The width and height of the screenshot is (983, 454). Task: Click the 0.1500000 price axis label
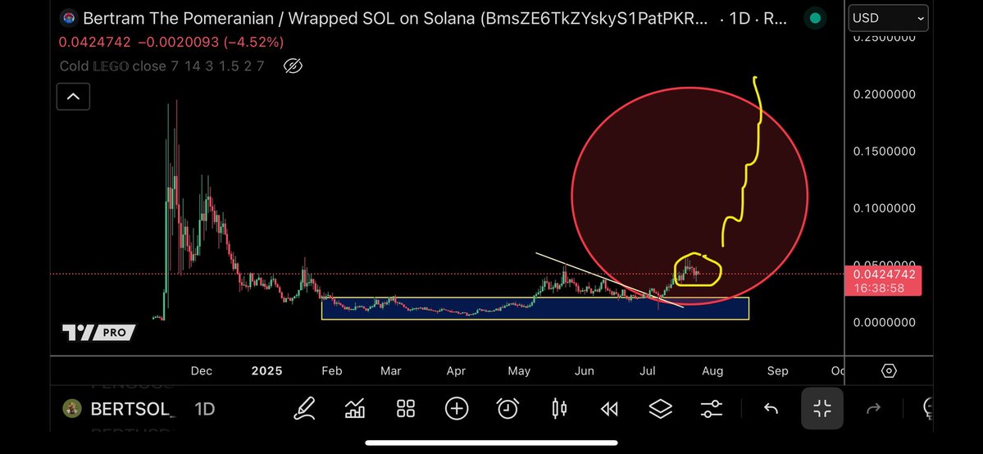(884, 151)
